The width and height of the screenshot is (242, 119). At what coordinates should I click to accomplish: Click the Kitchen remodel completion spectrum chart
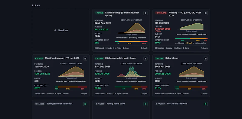coord(131,72)
